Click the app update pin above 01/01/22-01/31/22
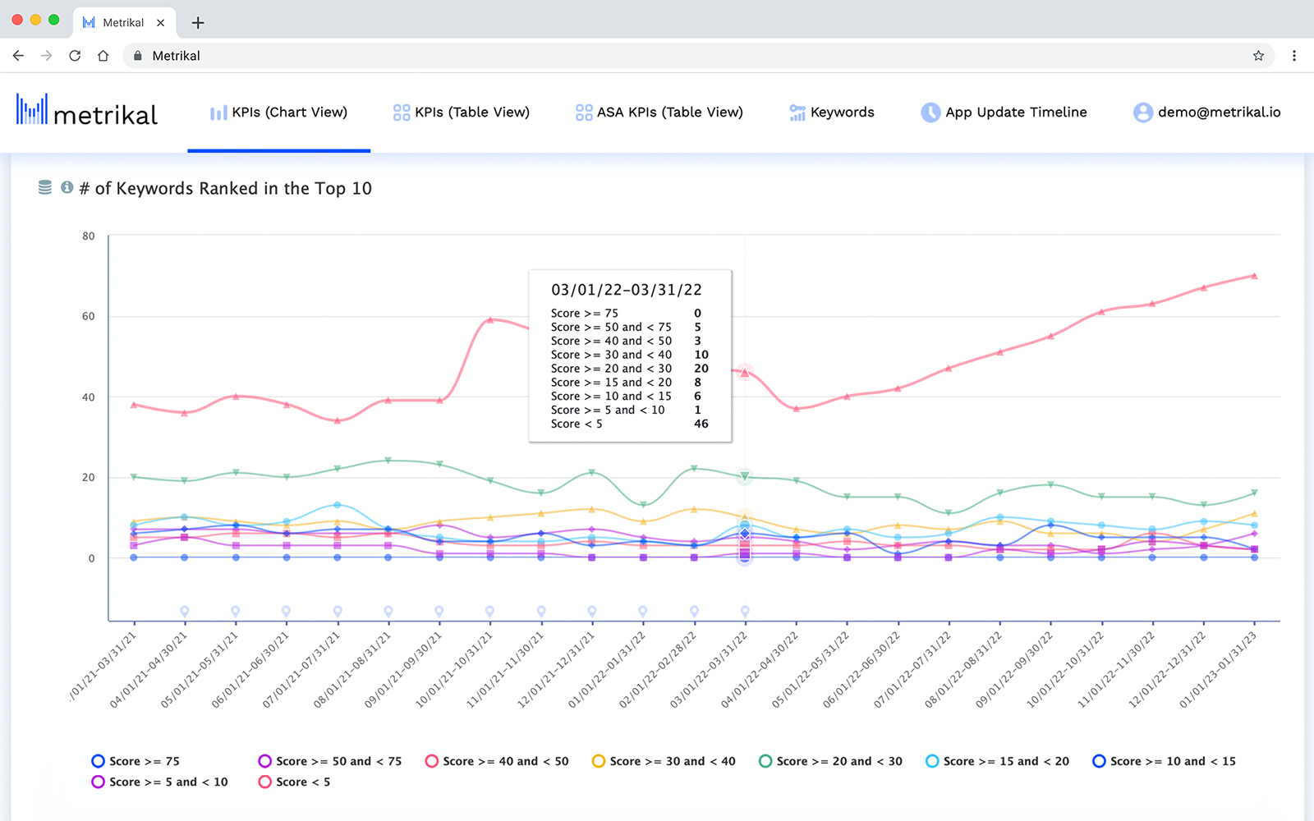 [643, 611]
